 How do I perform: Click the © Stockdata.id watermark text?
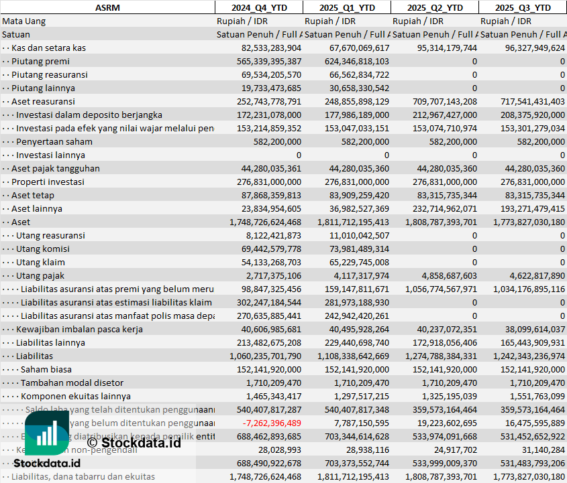(134, 442)
